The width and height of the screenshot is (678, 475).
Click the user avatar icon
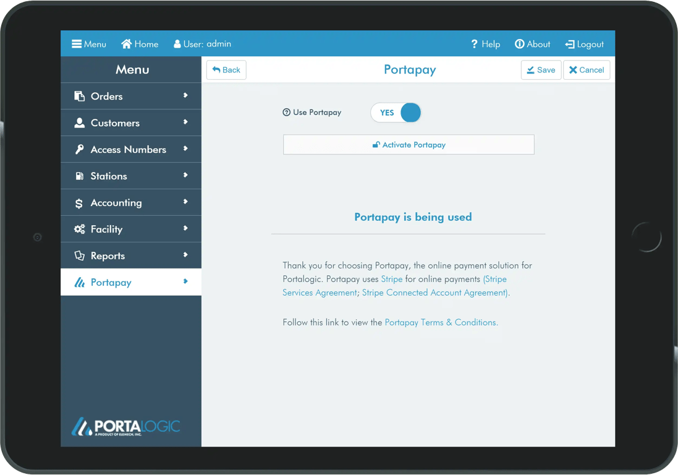[x=177, y=44]
